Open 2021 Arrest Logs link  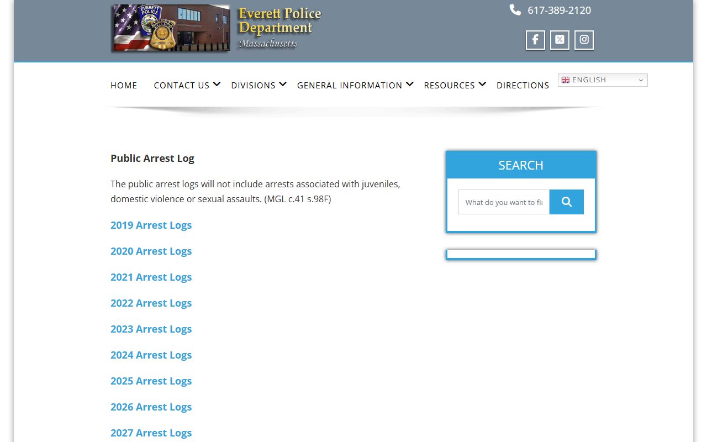(151, 277)
